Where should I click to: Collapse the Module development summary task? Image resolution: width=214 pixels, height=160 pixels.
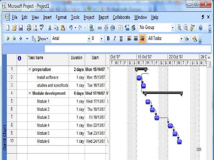(x=30, y=93)
